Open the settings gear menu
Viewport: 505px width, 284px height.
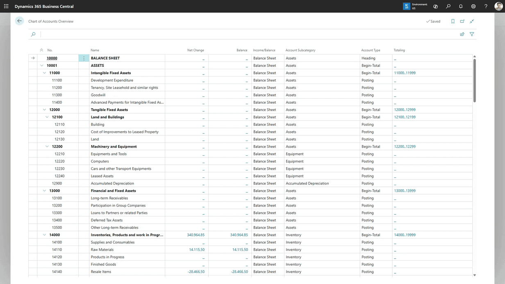tap(473, 7)
